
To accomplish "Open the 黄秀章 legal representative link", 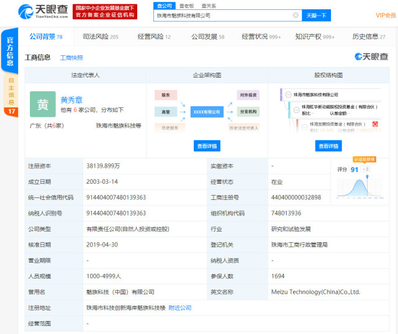I will click(71, 99).
